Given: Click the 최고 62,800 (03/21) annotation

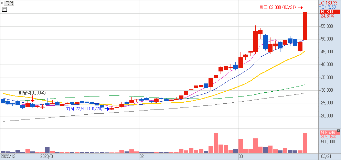Looking at the screenshot, I should pos(277,8).
